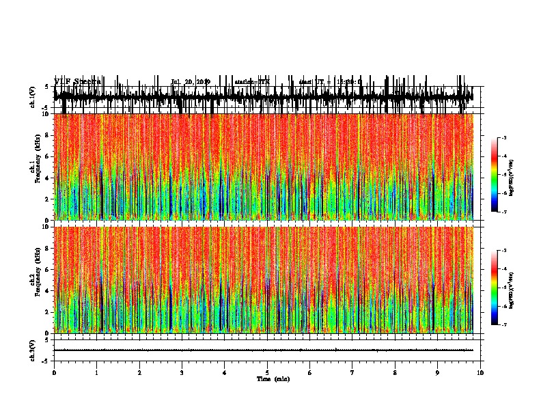The image size is (541, 418).
Task: Select the ch.2 spectrogram panel
Action: click(x=264, y=280)
